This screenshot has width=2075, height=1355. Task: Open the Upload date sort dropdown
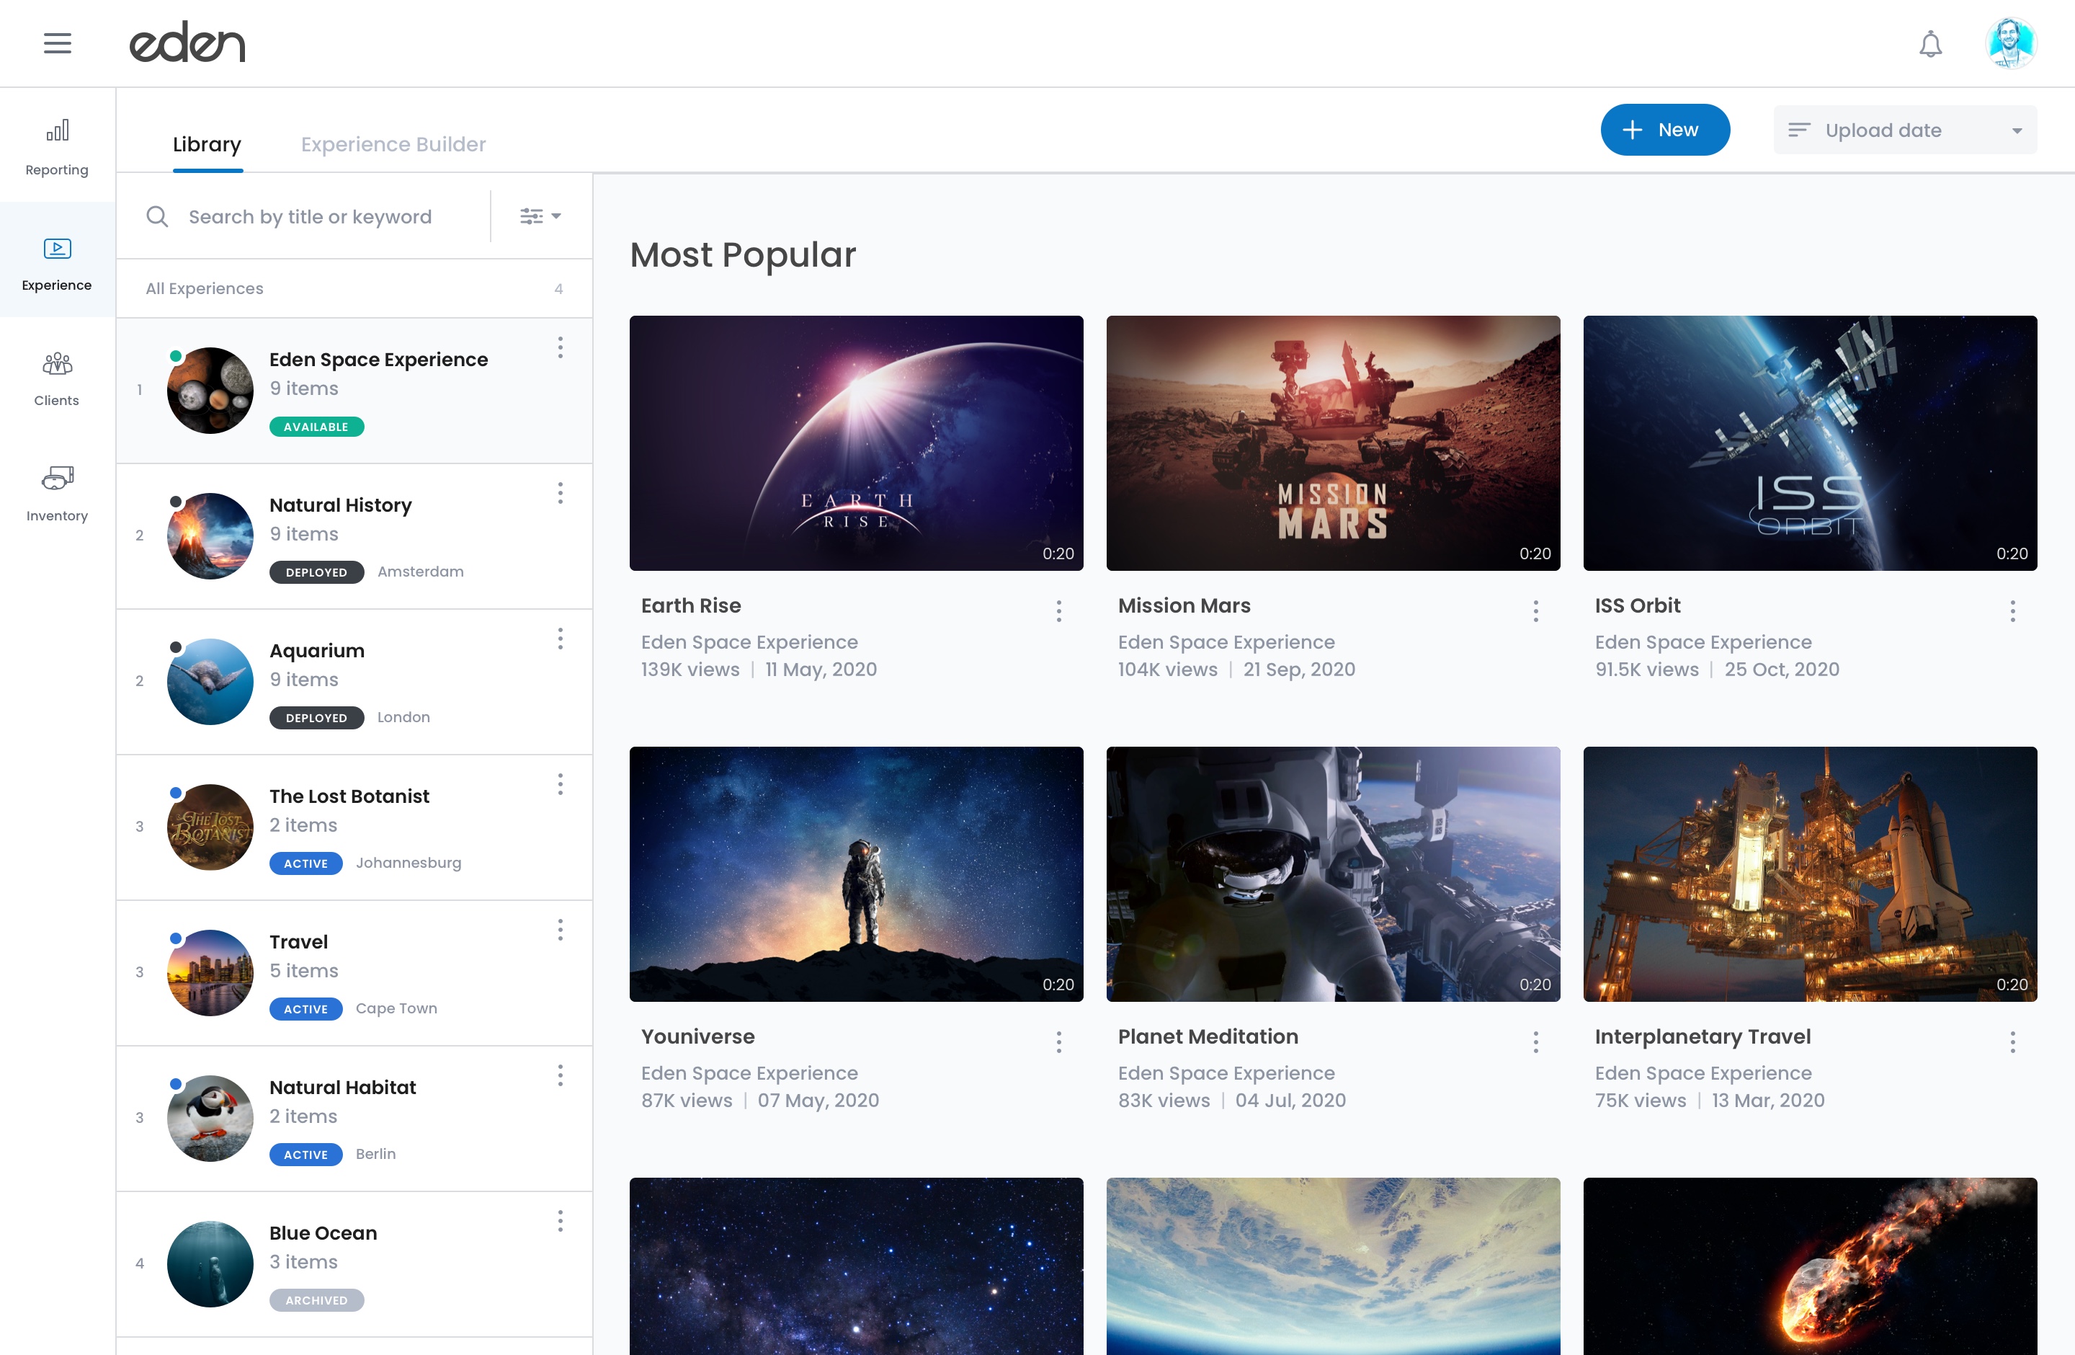tap(1905, 130)
